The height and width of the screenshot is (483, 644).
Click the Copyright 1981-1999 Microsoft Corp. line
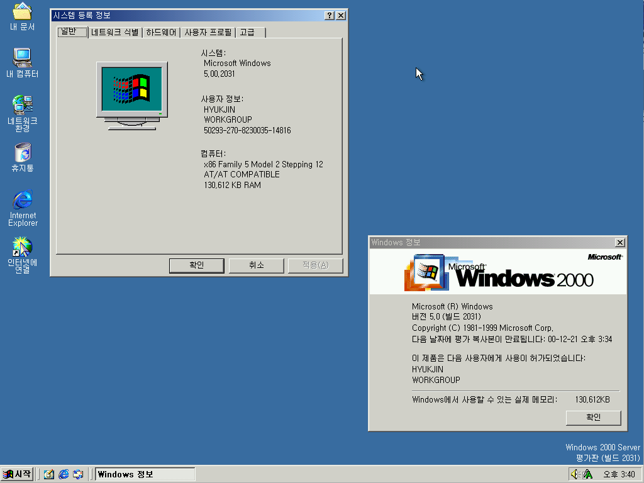[x=482, y=328]
